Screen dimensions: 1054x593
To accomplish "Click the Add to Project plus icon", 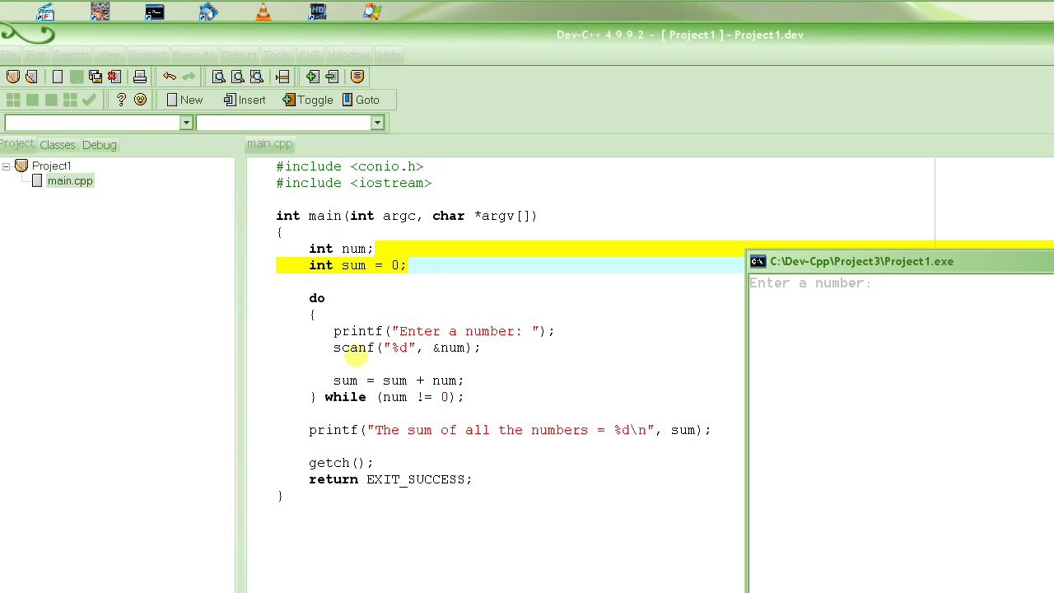I will point(313,77).
